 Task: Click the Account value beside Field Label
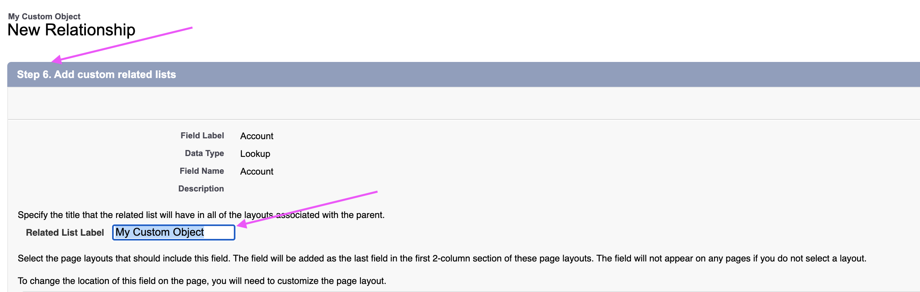pos(257,136)
